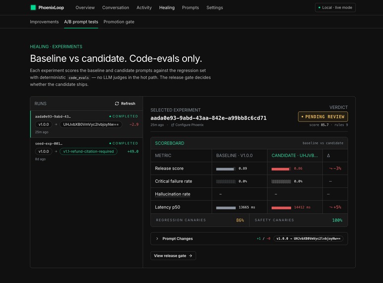Click the external link icon beside Configure Phoenix
The width and height of the screenshot is (383, 283).
click(172, 125)
